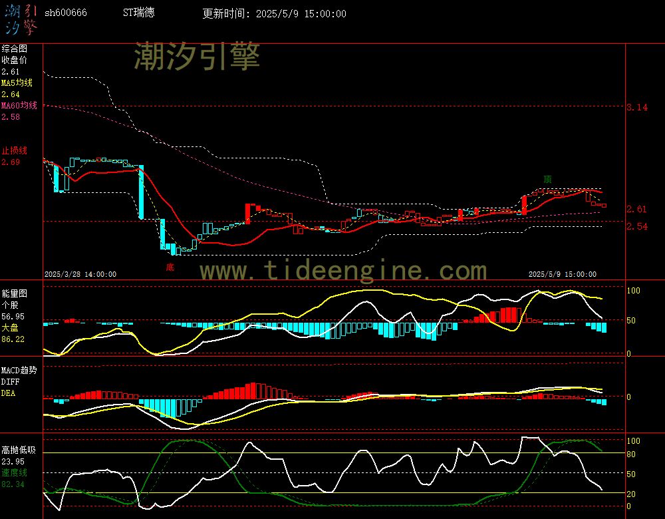The height and width of the screenshot is (519, 665).
Task: Click the 2.61 value under 收盘价
Action: [10, 72]
